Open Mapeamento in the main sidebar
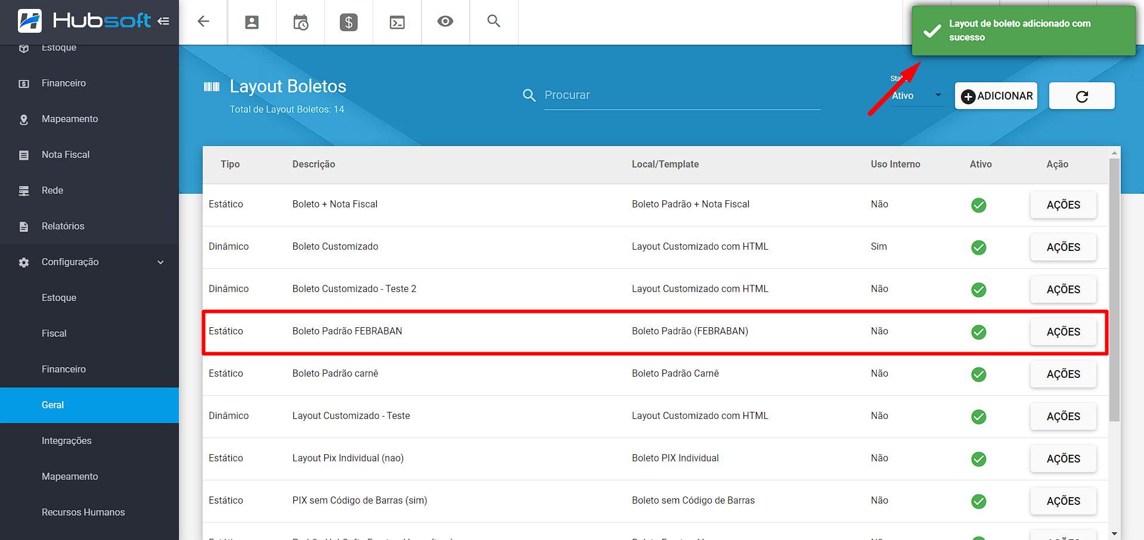This screenshot has width=1144, height=540. pyautogui.click(x=89, y=119)
